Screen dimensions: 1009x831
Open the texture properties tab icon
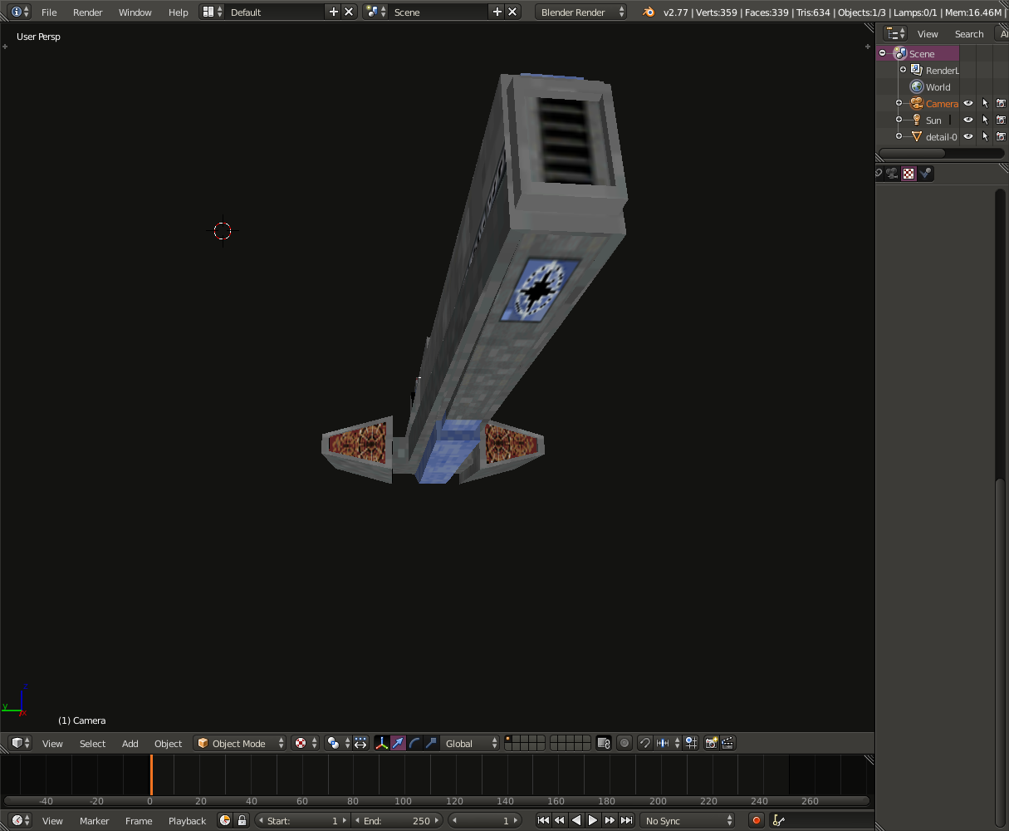(x=909, y=174)
